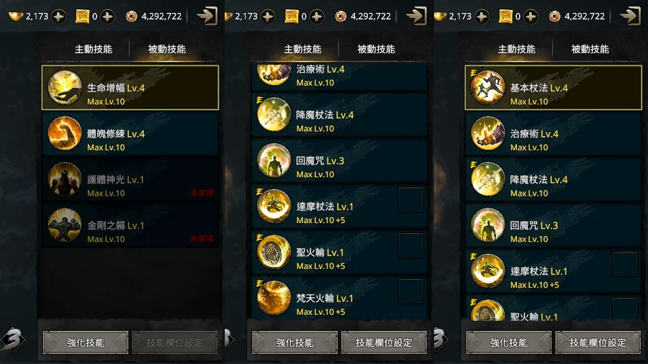The image size is (648, 364).
Task: Add gold ingots with plus icon in left panel
Action: (59, 17)
